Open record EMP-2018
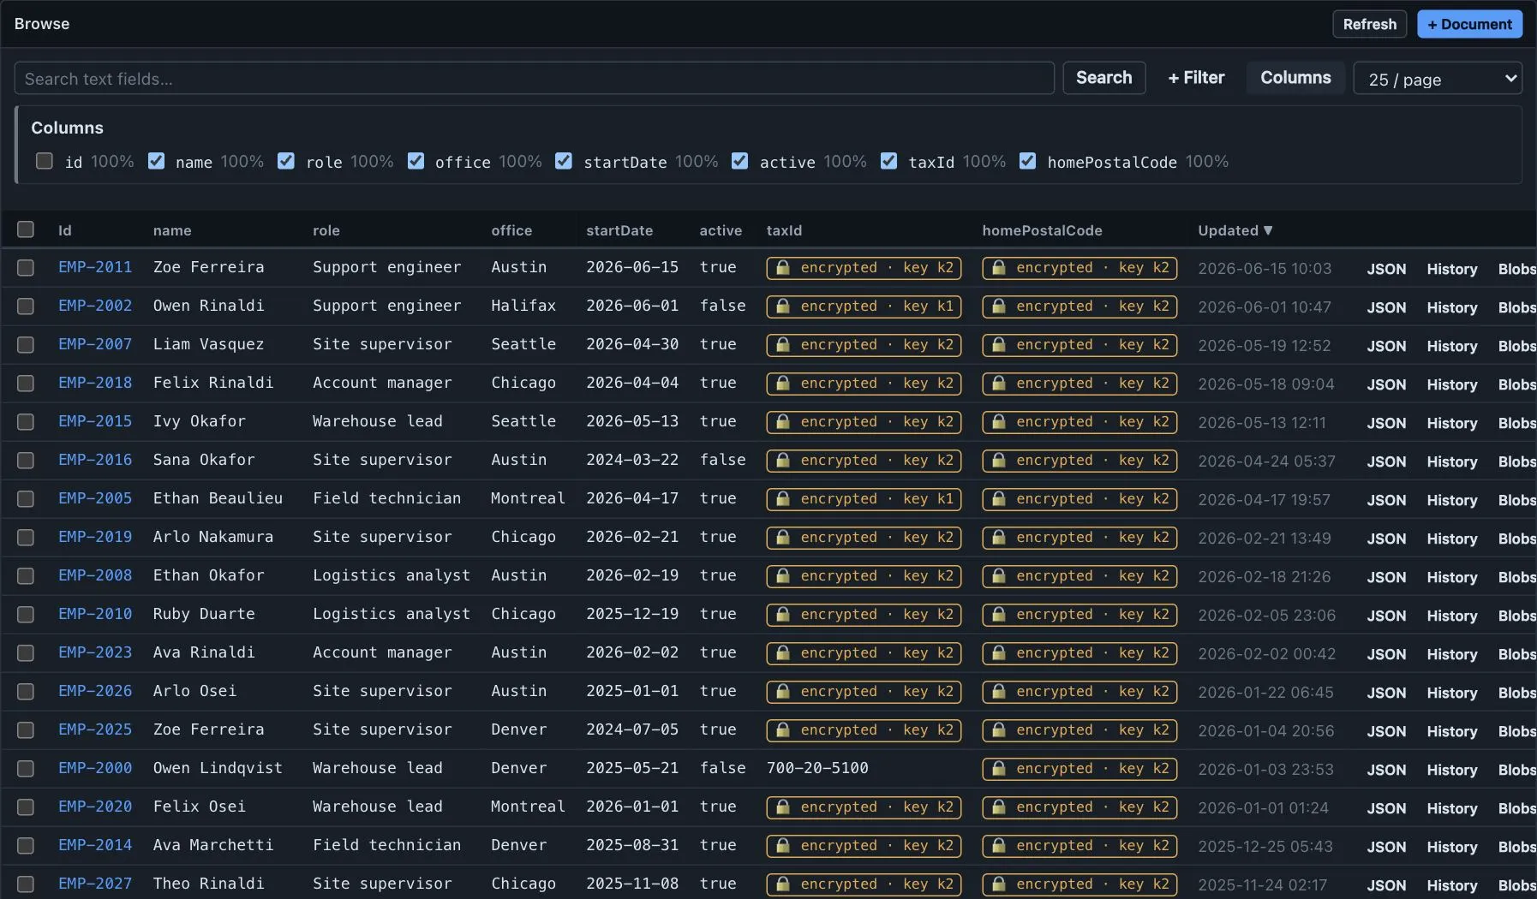This screenshot has width=1537, height=899. point(95,383)
